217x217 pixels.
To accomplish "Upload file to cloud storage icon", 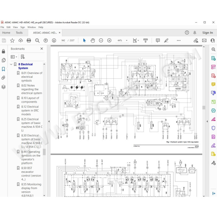I will pyautogui.click(x=21, y=40).
